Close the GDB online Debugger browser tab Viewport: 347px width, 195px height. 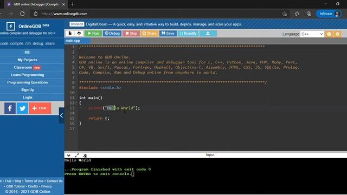pos(63,4)
